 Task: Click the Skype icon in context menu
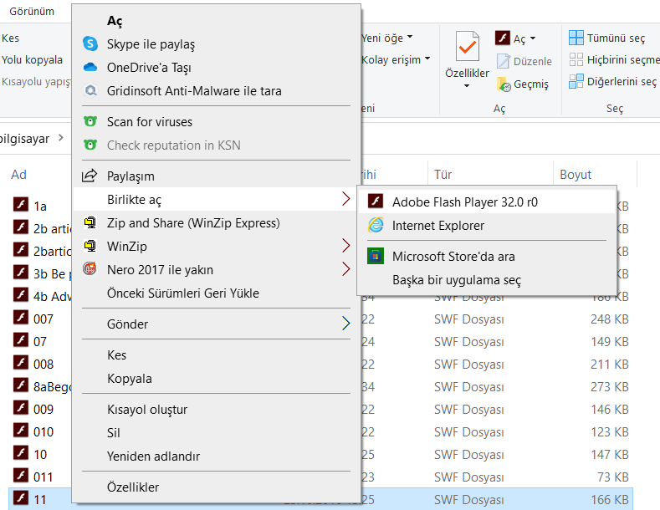[x=90, y=43]
